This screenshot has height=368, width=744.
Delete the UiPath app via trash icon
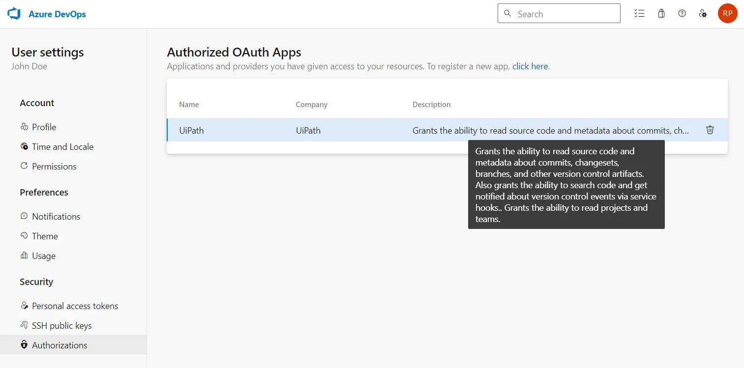coord(710,130)
